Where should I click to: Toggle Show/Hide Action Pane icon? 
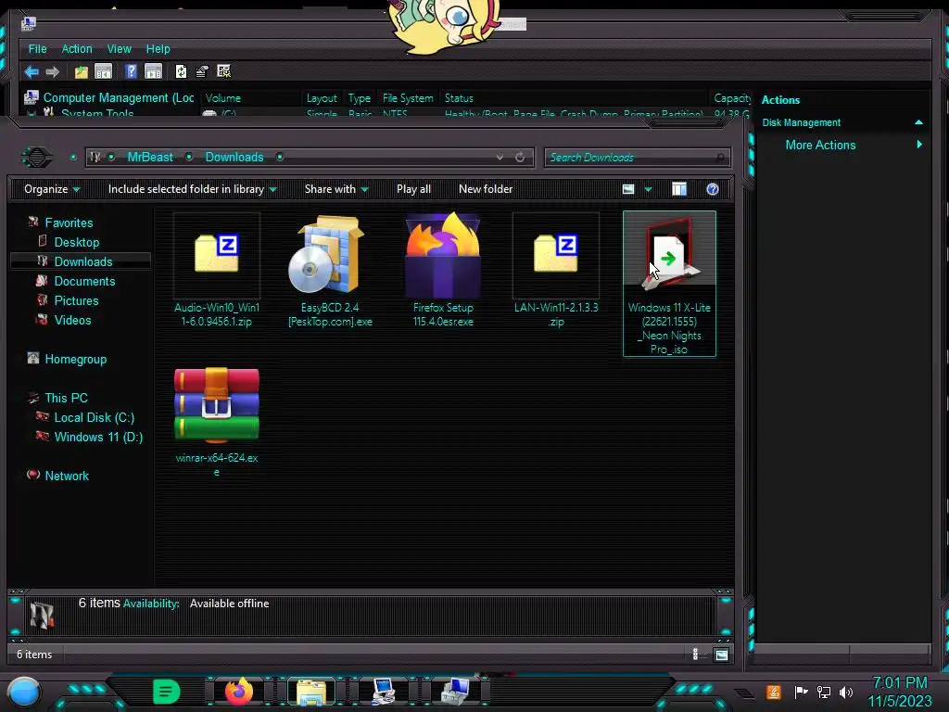[153, 72]
